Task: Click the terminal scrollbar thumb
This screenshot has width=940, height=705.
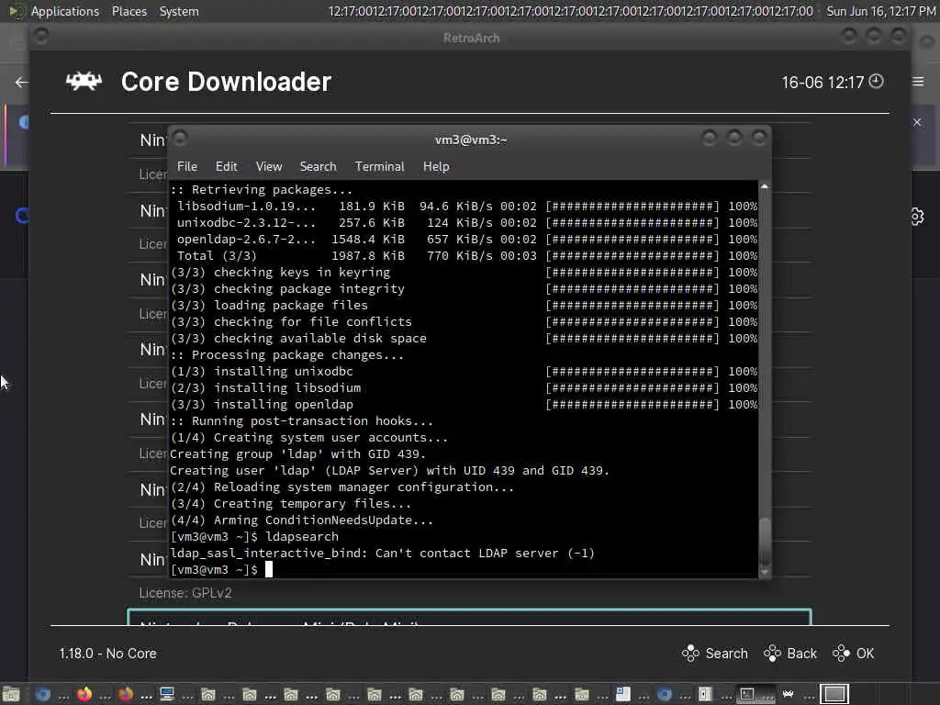Action: (765, 541)
